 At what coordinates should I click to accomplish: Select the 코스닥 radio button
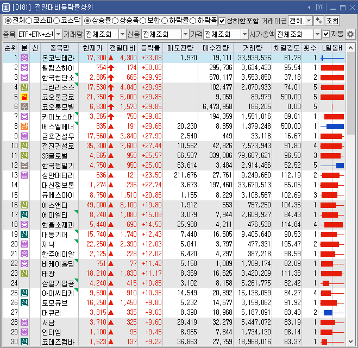coord(56,21)
